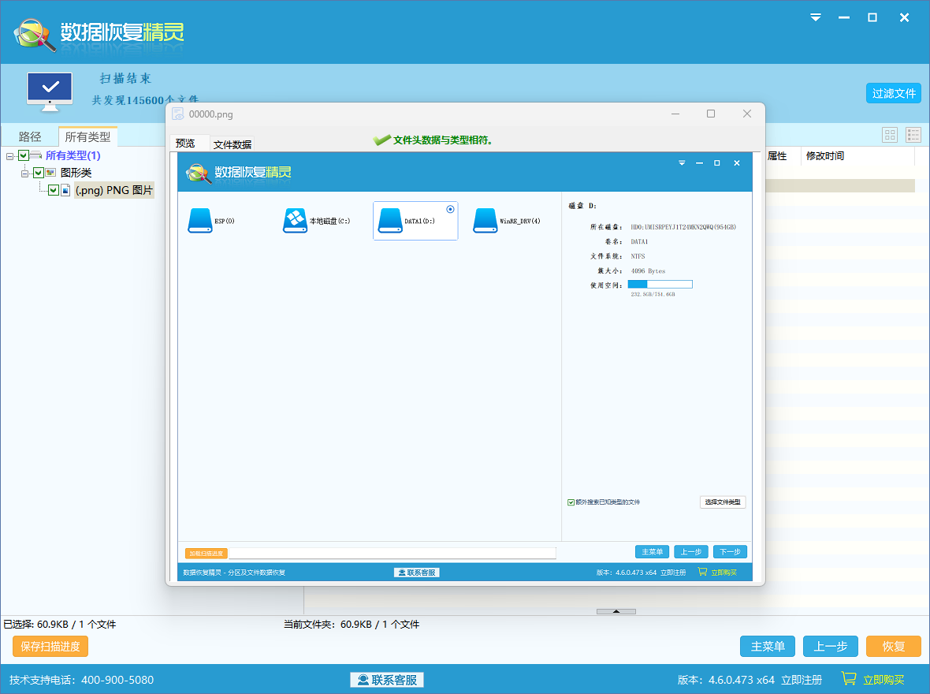Uncheck the 所有类型(1) checkbox
The width and height of the screenshot is (930, 694).
23,155
